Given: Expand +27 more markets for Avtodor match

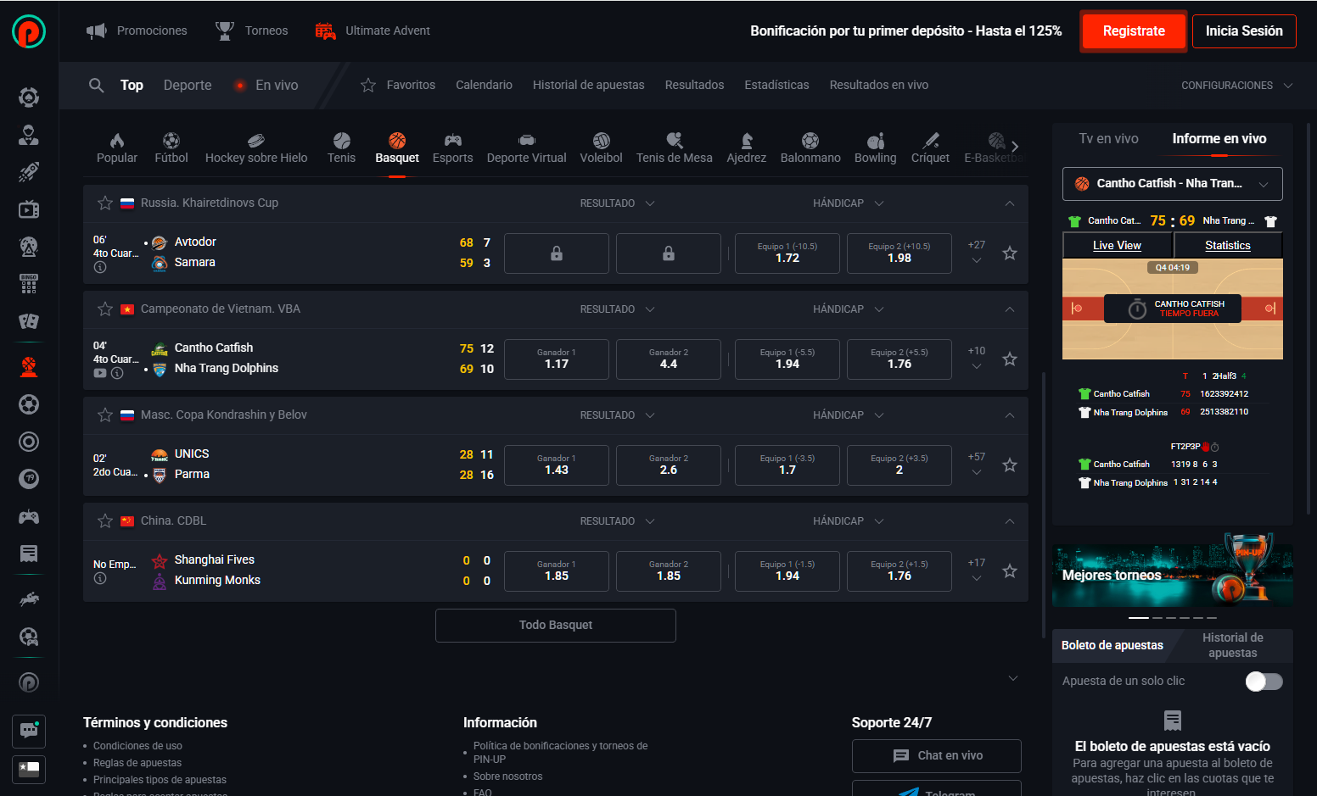Looking at the screenshot, I should [977, 253].
